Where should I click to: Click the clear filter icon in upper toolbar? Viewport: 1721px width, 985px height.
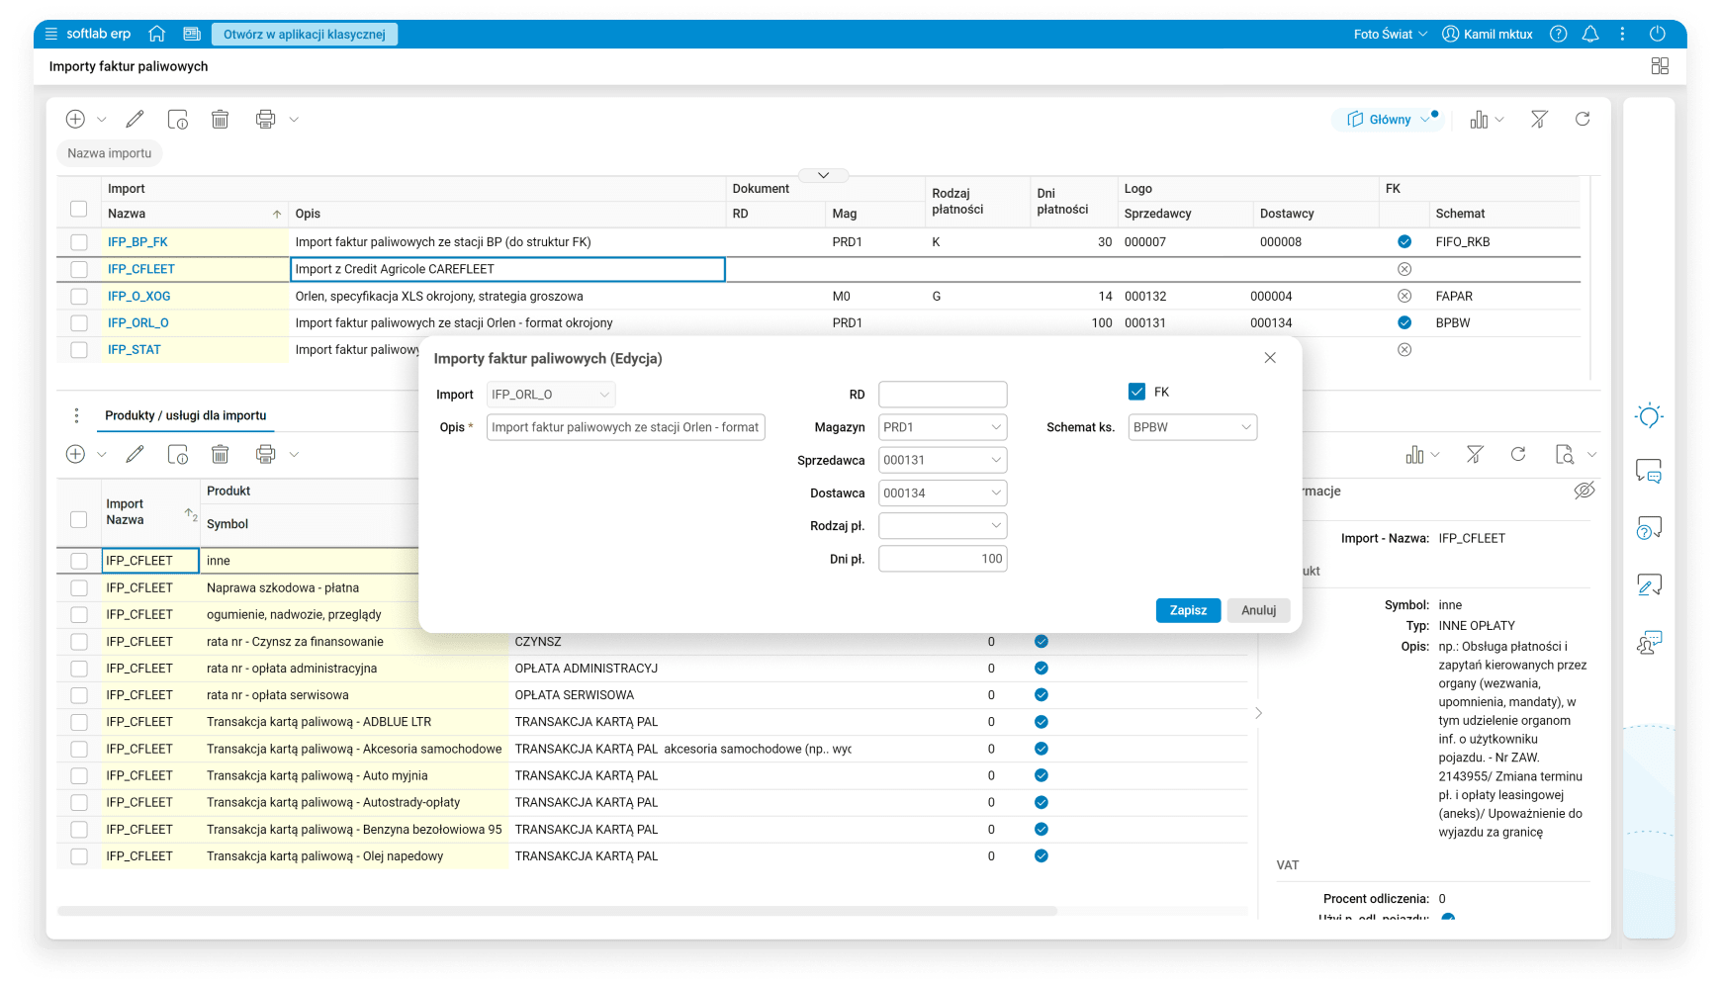coord(1539,120)
